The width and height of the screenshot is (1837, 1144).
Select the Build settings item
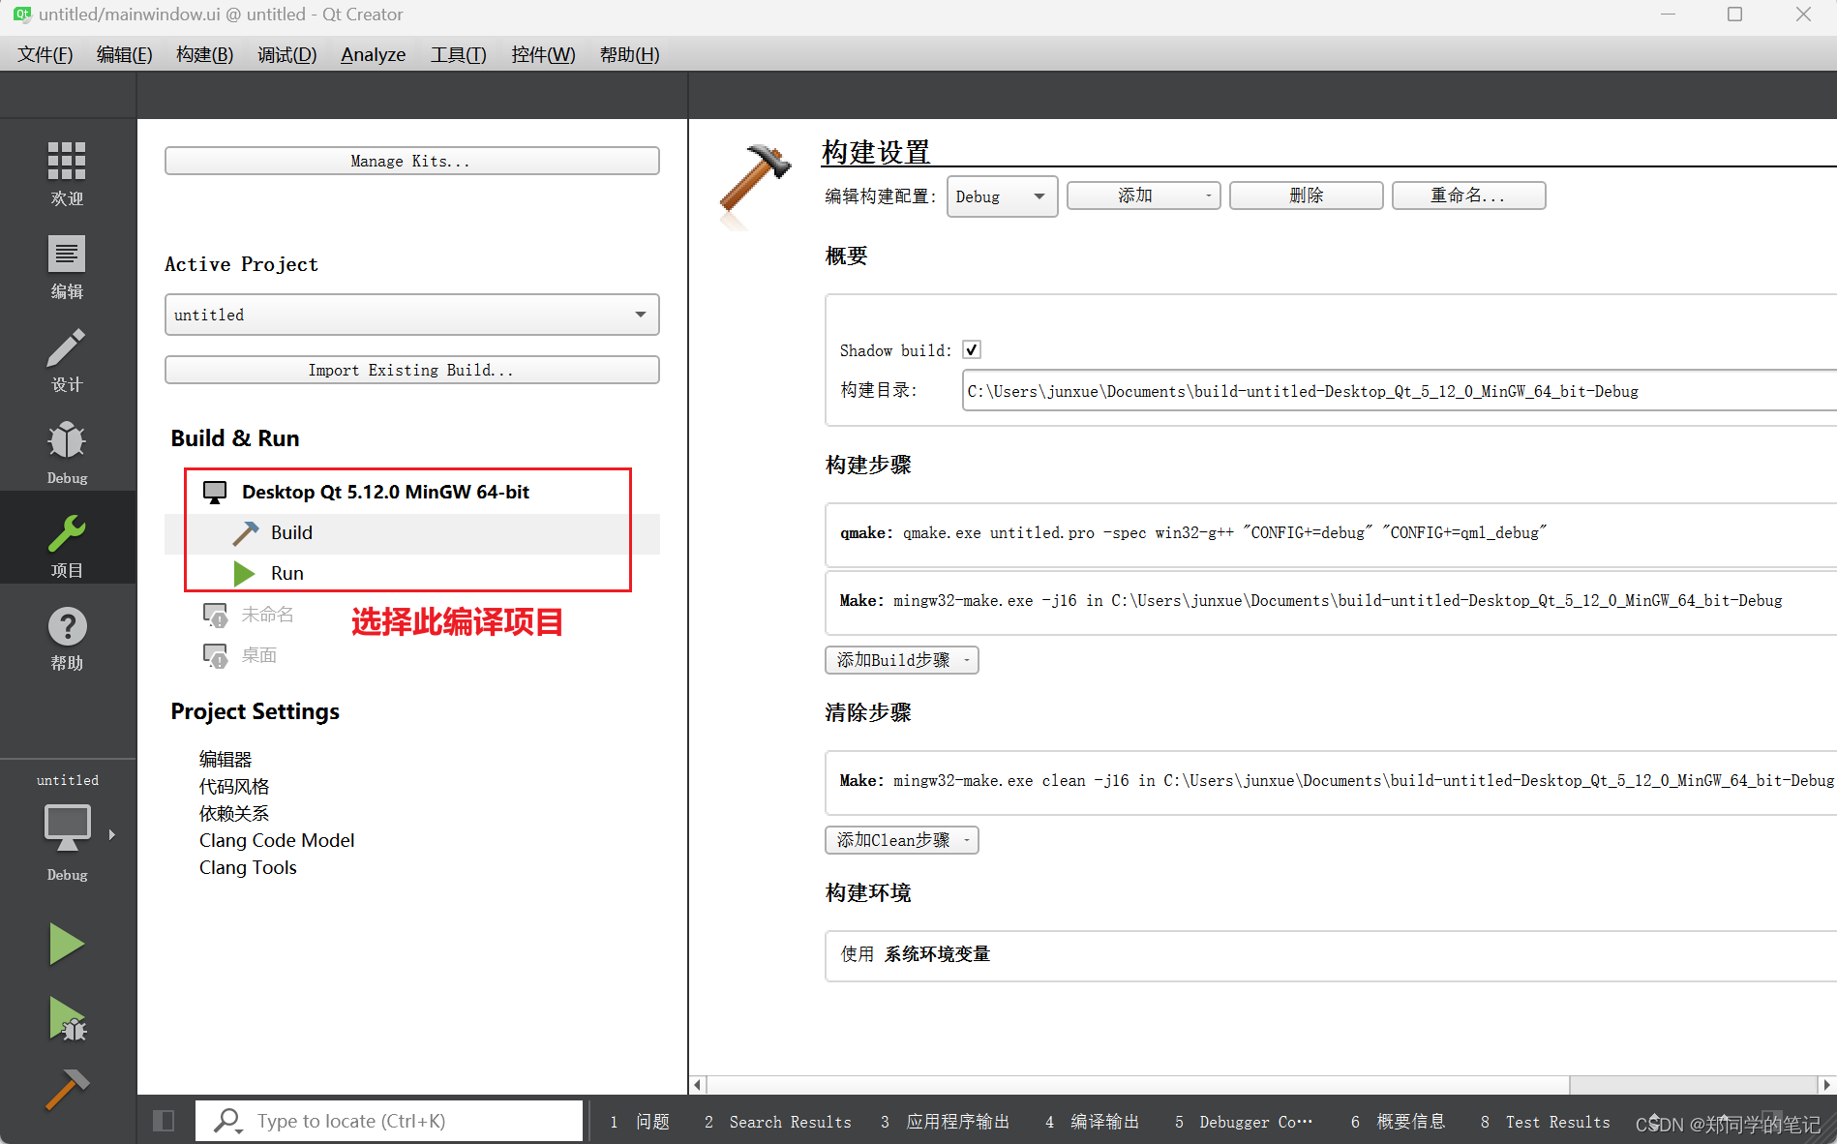pos(412,533)
